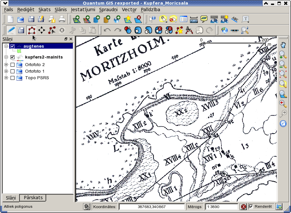Viewport: 291px width, 213px height.
Task: Click the Remove Layer icon
Action: (138, 19)
